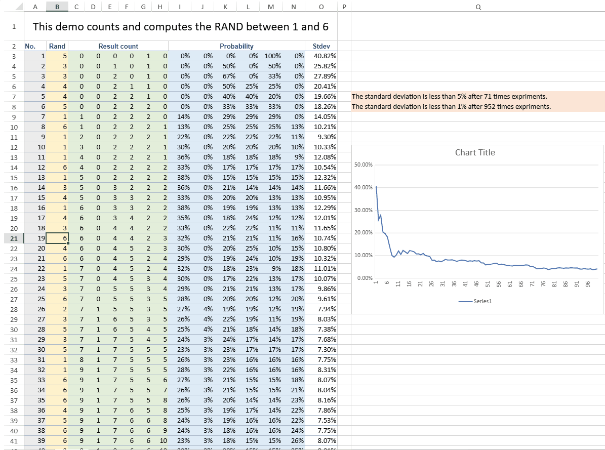Click the select-all corner of the sheet

[x=12, y=7]
